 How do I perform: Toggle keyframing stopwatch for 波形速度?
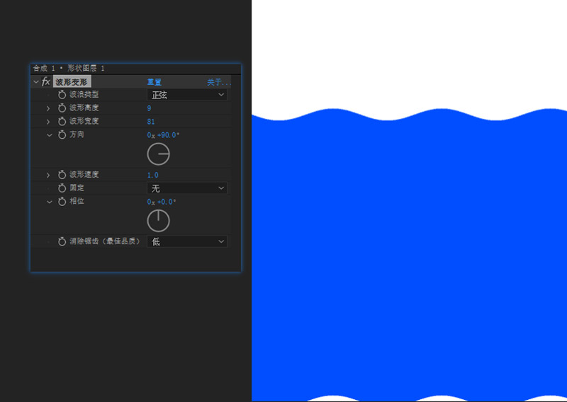point(62,175)
